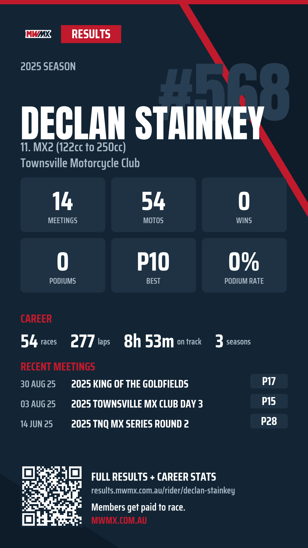Select the 54 Motos stat card

[x=153, y=205]
